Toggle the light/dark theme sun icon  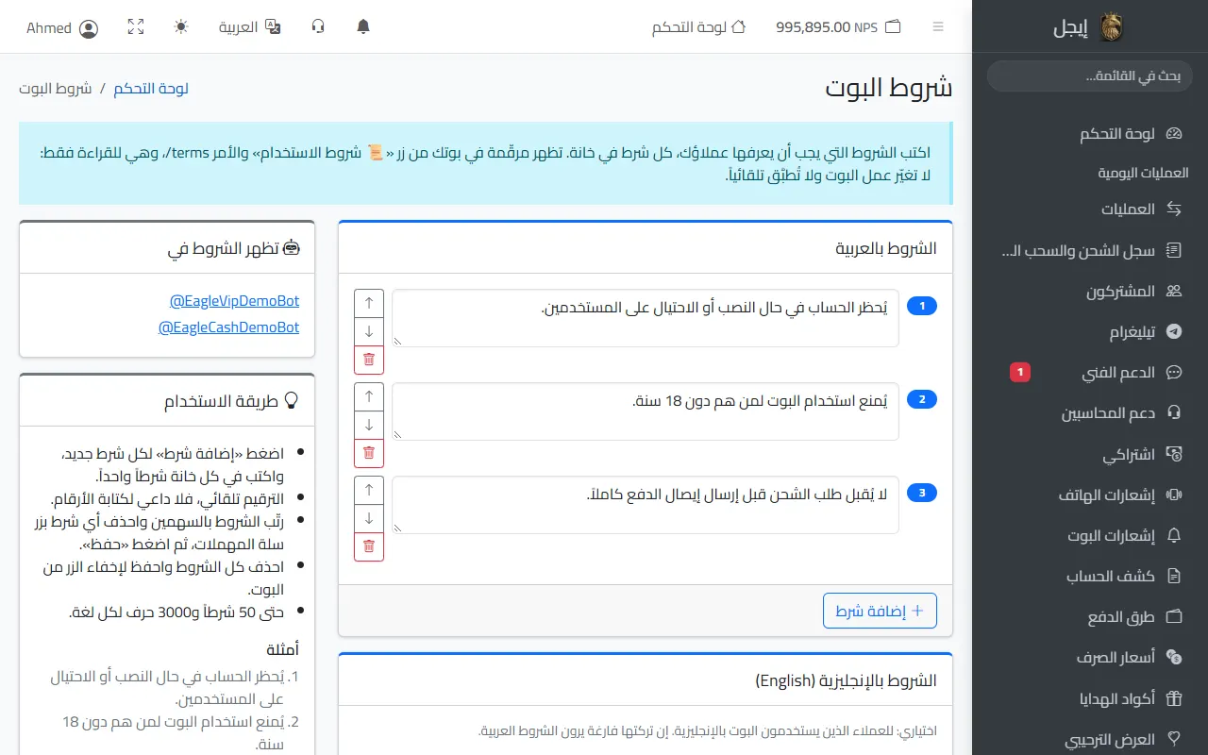tap(181, 26)
